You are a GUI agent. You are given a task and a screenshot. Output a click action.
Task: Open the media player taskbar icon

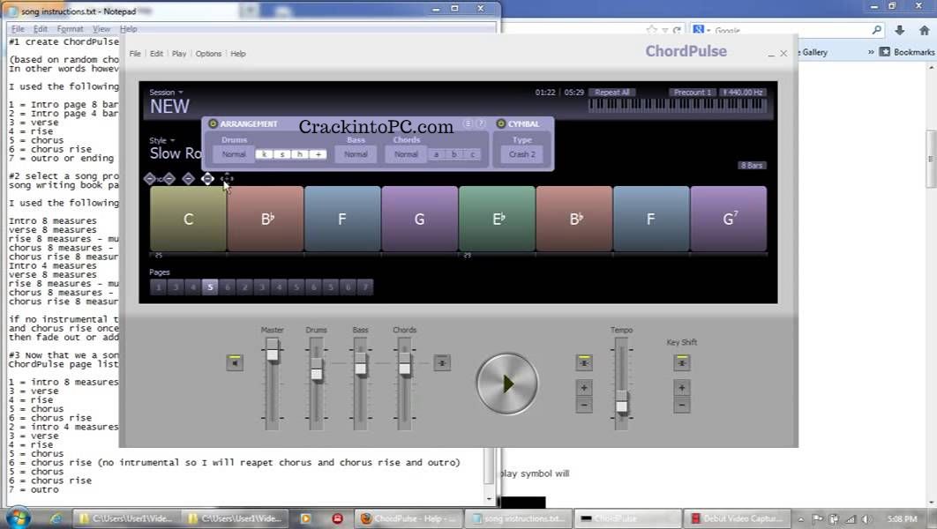tap(305, 518)
